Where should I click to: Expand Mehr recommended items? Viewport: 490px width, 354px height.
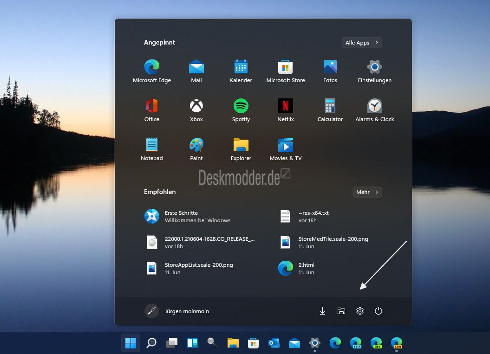[367, 192]
